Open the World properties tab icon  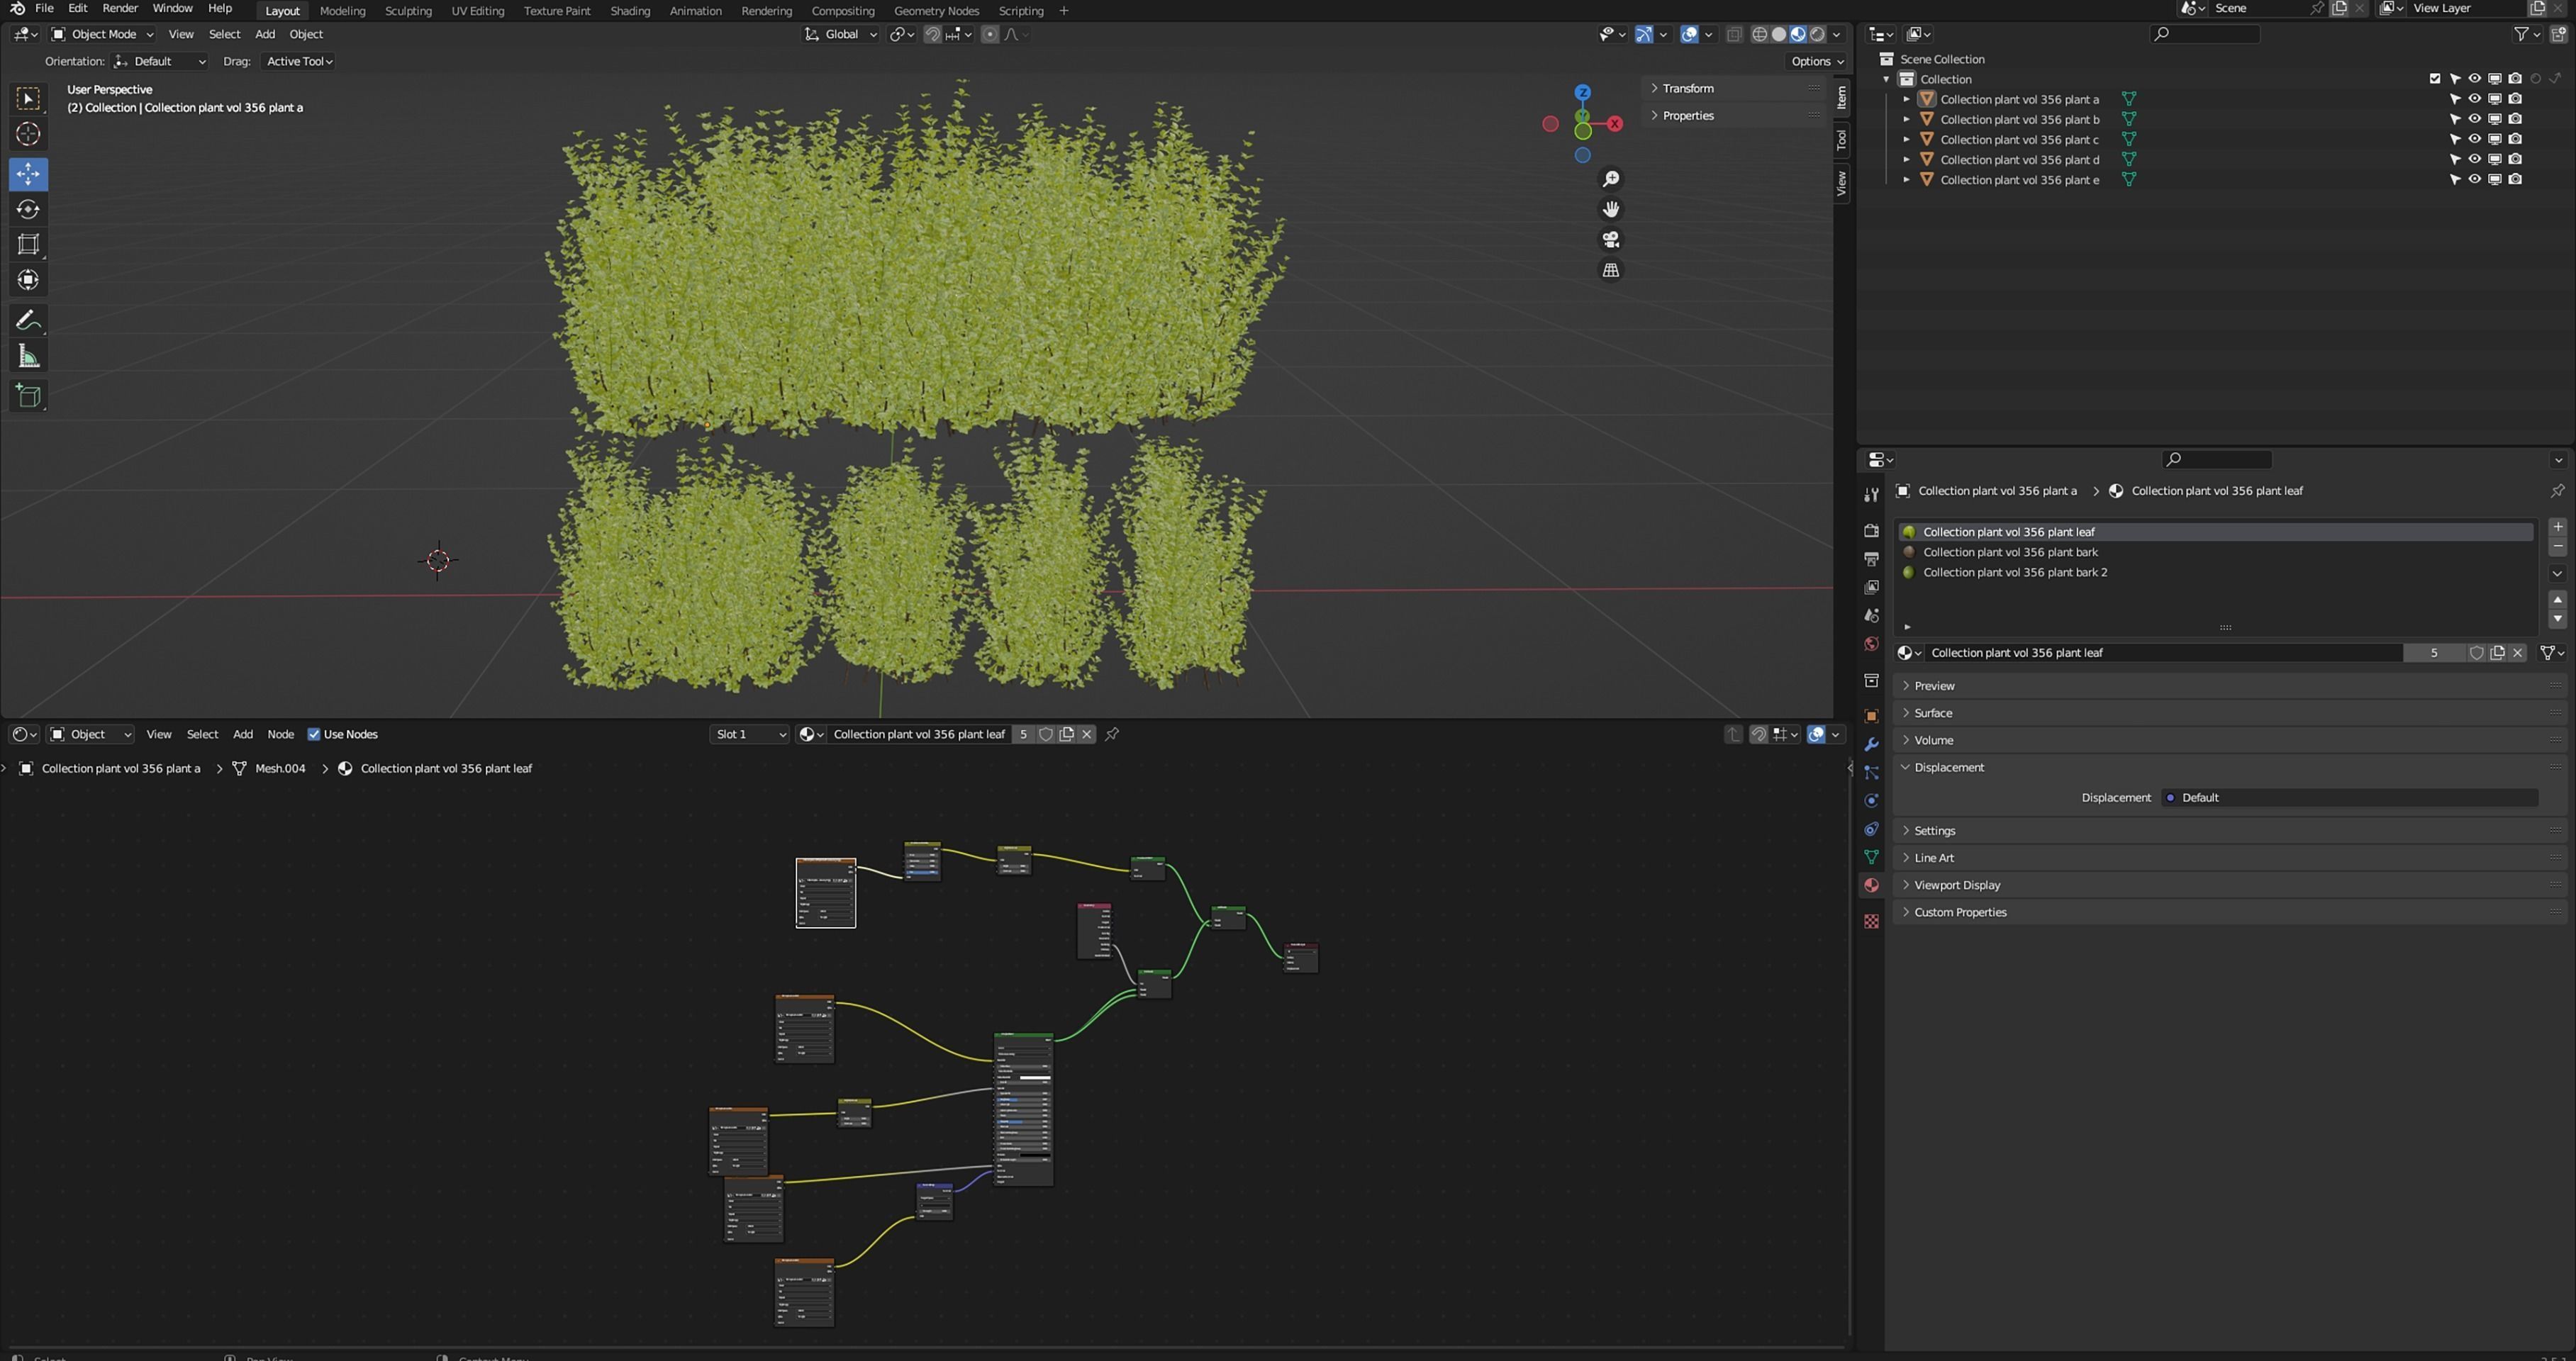1871,644
